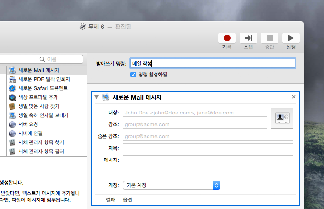Click the 참조 cc field

click(195, 124)
